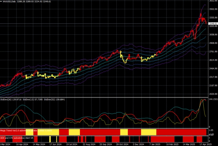Click the 2908.90 price axis label
Image resolution: width=218 pixels, height=146 pixels.
coord(213,43)
